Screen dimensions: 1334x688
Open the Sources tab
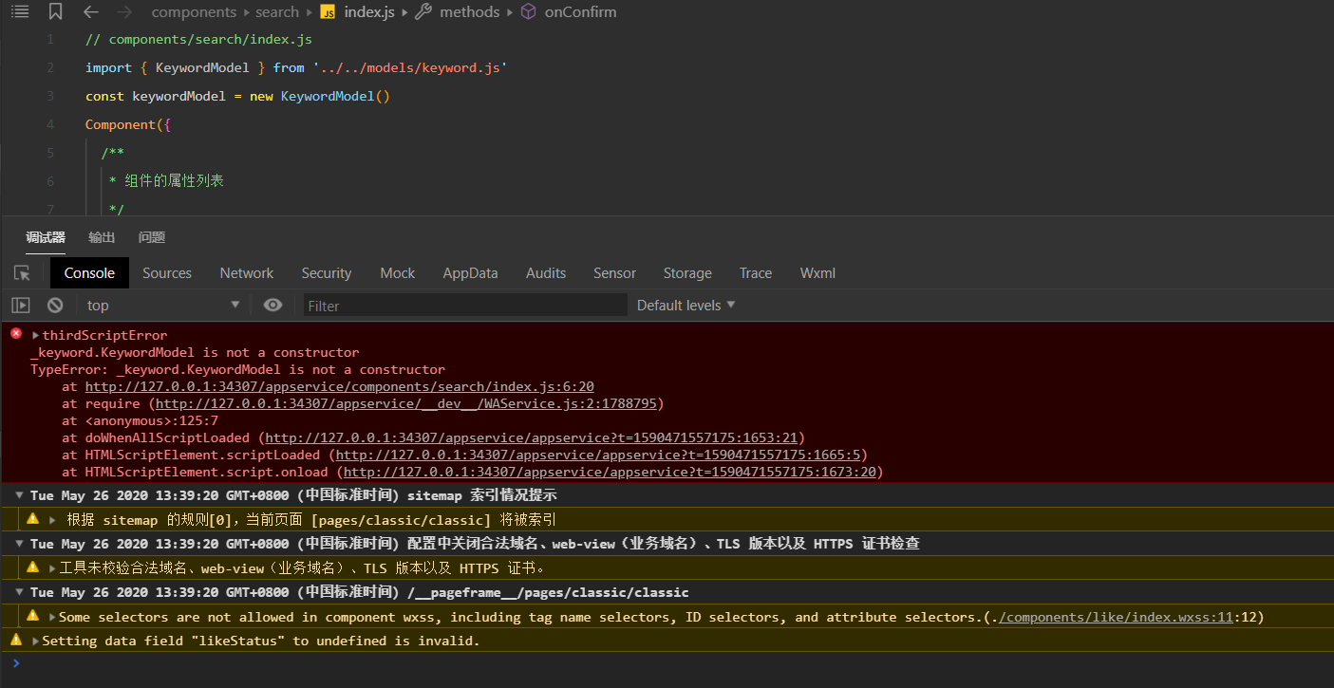(167, 273)
